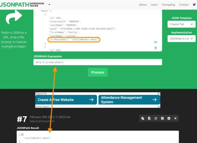The height and width of the screenshot is (143, 197).
Task: Open the 'Attendance Management System' ad
Action: pos(129,100)
